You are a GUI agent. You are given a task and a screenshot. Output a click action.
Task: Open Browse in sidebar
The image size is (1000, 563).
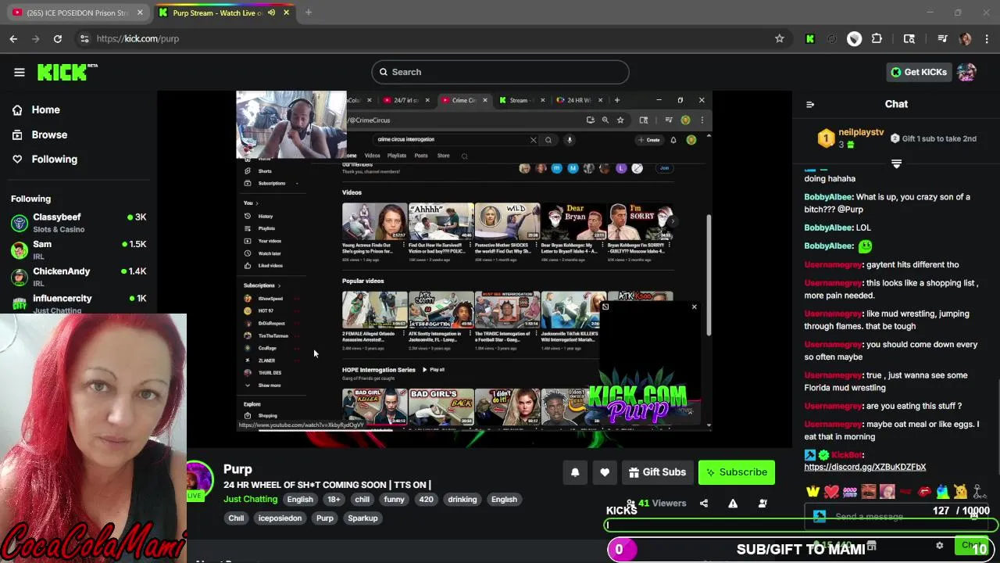(x=49, y=134)
